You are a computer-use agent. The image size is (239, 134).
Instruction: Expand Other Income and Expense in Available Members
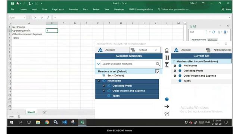point(104,91)
